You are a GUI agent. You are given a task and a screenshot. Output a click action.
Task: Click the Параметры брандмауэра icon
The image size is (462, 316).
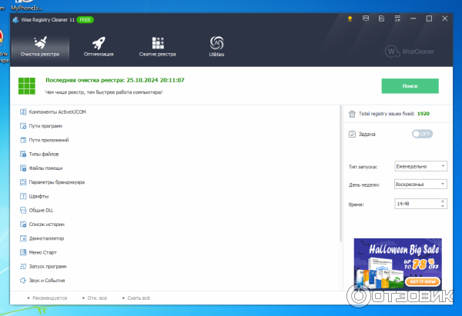pyautogui.click(x=23, y=182)
